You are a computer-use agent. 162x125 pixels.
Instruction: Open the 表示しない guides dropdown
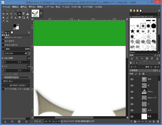[x=16, y=81]
